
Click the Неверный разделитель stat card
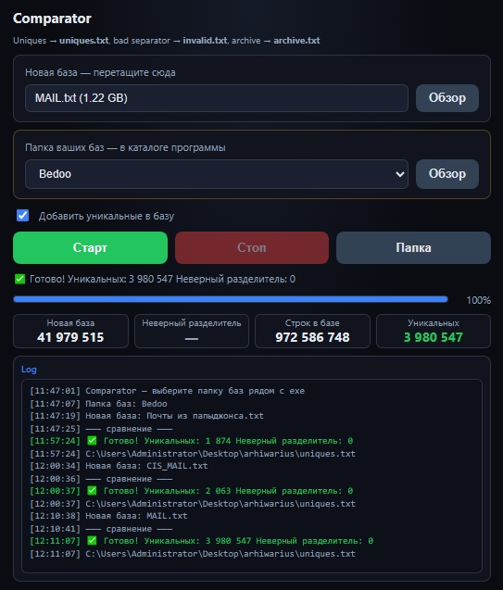tap(192, 332)
